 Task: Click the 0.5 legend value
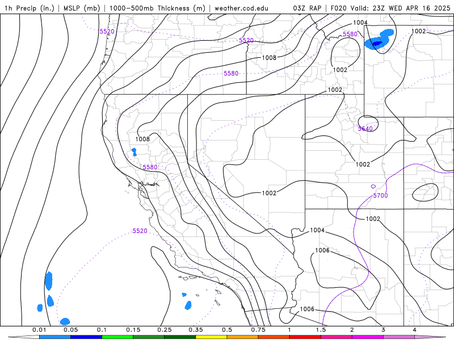(x=227, y=330)
